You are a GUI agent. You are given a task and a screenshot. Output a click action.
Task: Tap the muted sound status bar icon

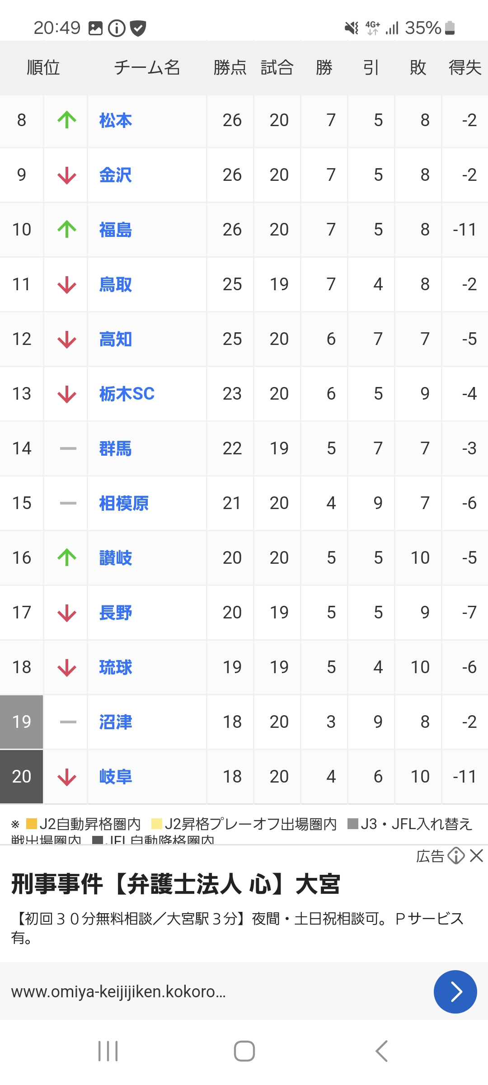coord(351,28)
